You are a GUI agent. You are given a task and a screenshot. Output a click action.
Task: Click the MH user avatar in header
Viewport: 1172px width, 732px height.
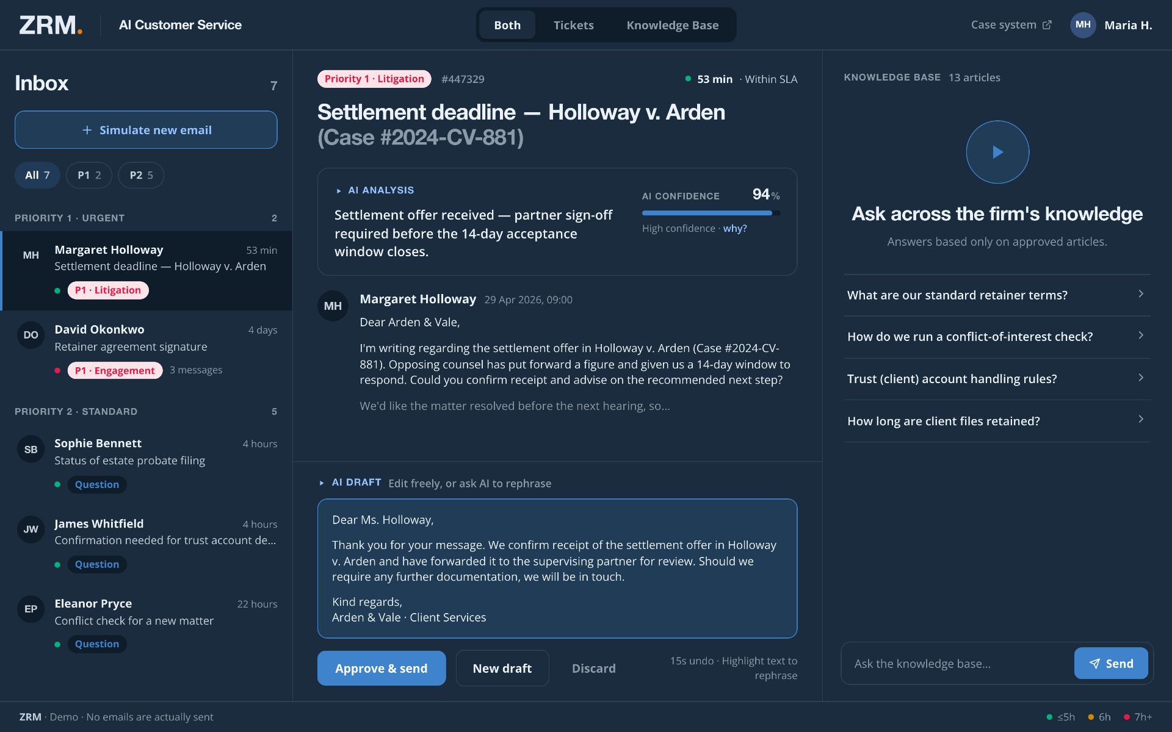(x=1083, y=25)
